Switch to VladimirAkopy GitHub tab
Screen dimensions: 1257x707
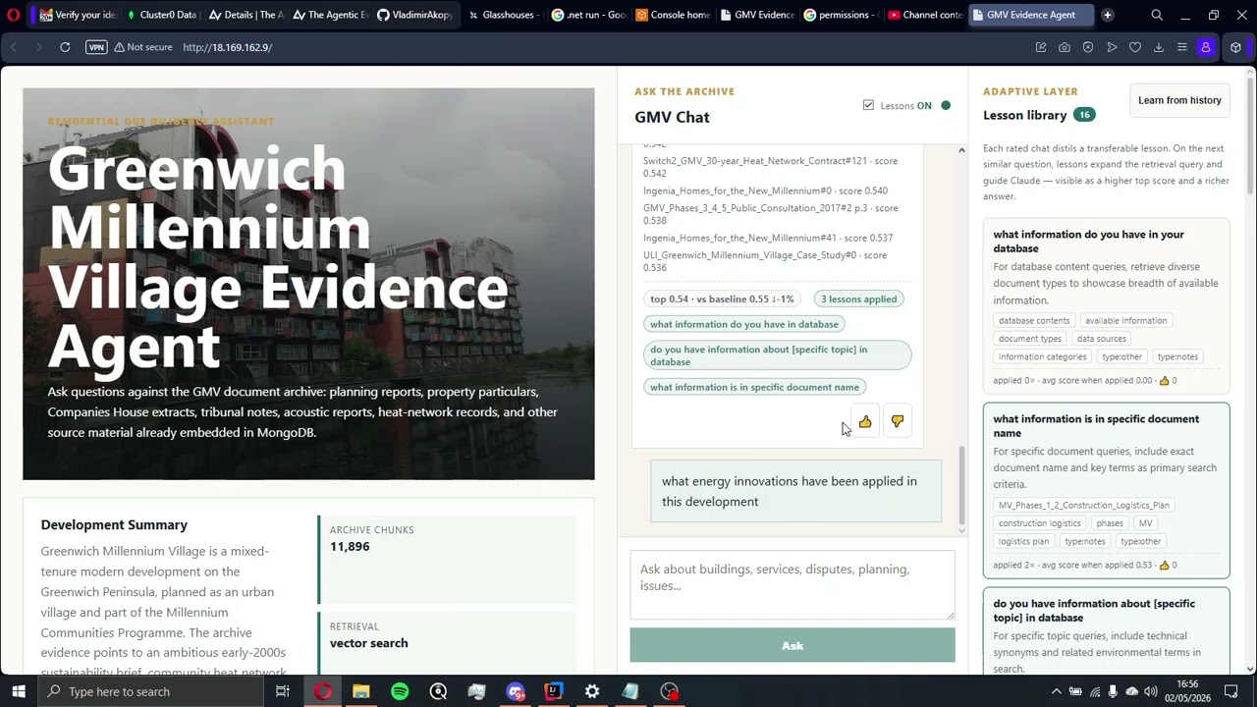[414, 15]
